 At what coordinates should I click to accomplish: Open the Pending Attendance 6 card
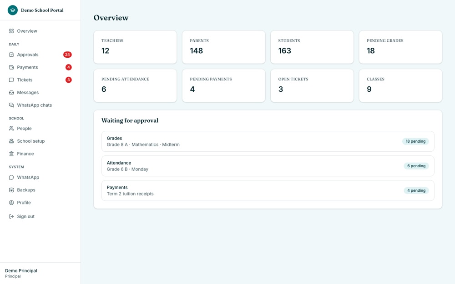pos(135,85)
